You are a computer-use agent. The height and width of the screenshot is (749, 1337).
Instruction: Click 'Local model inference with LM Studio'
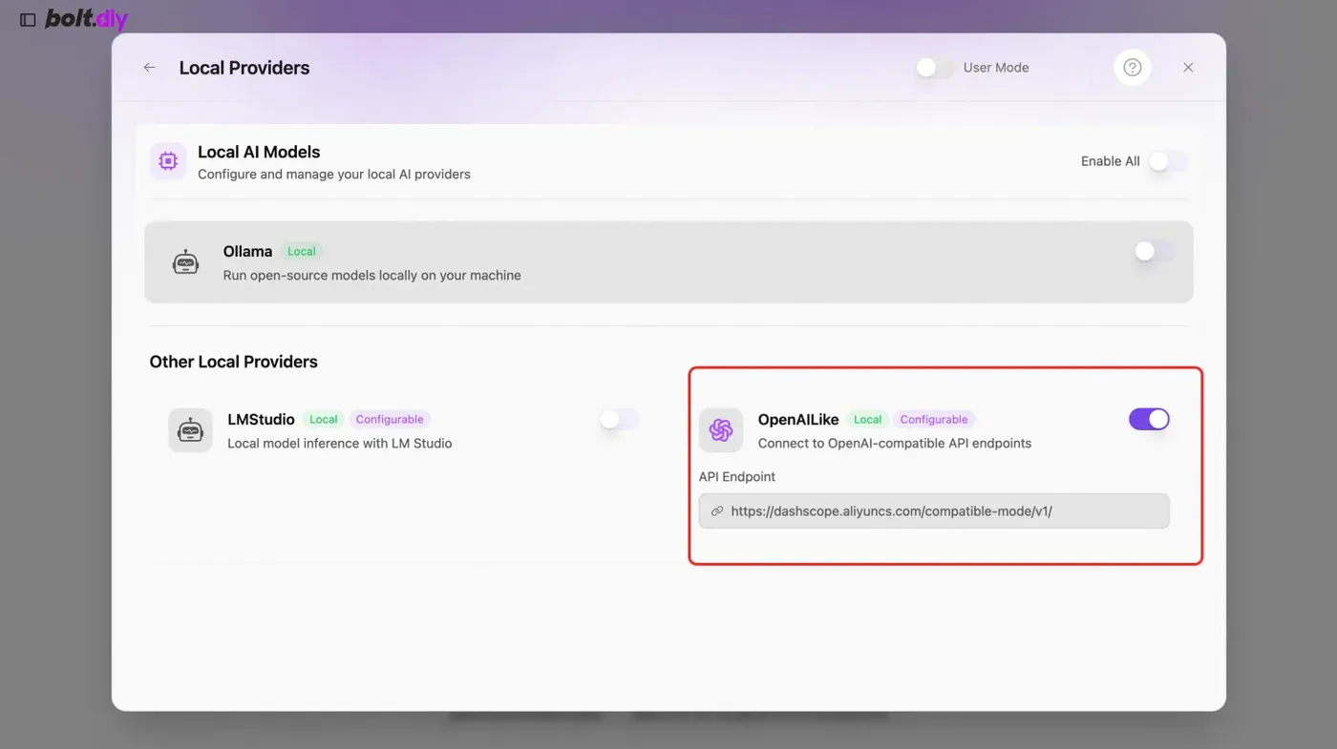tap(340, 444)
